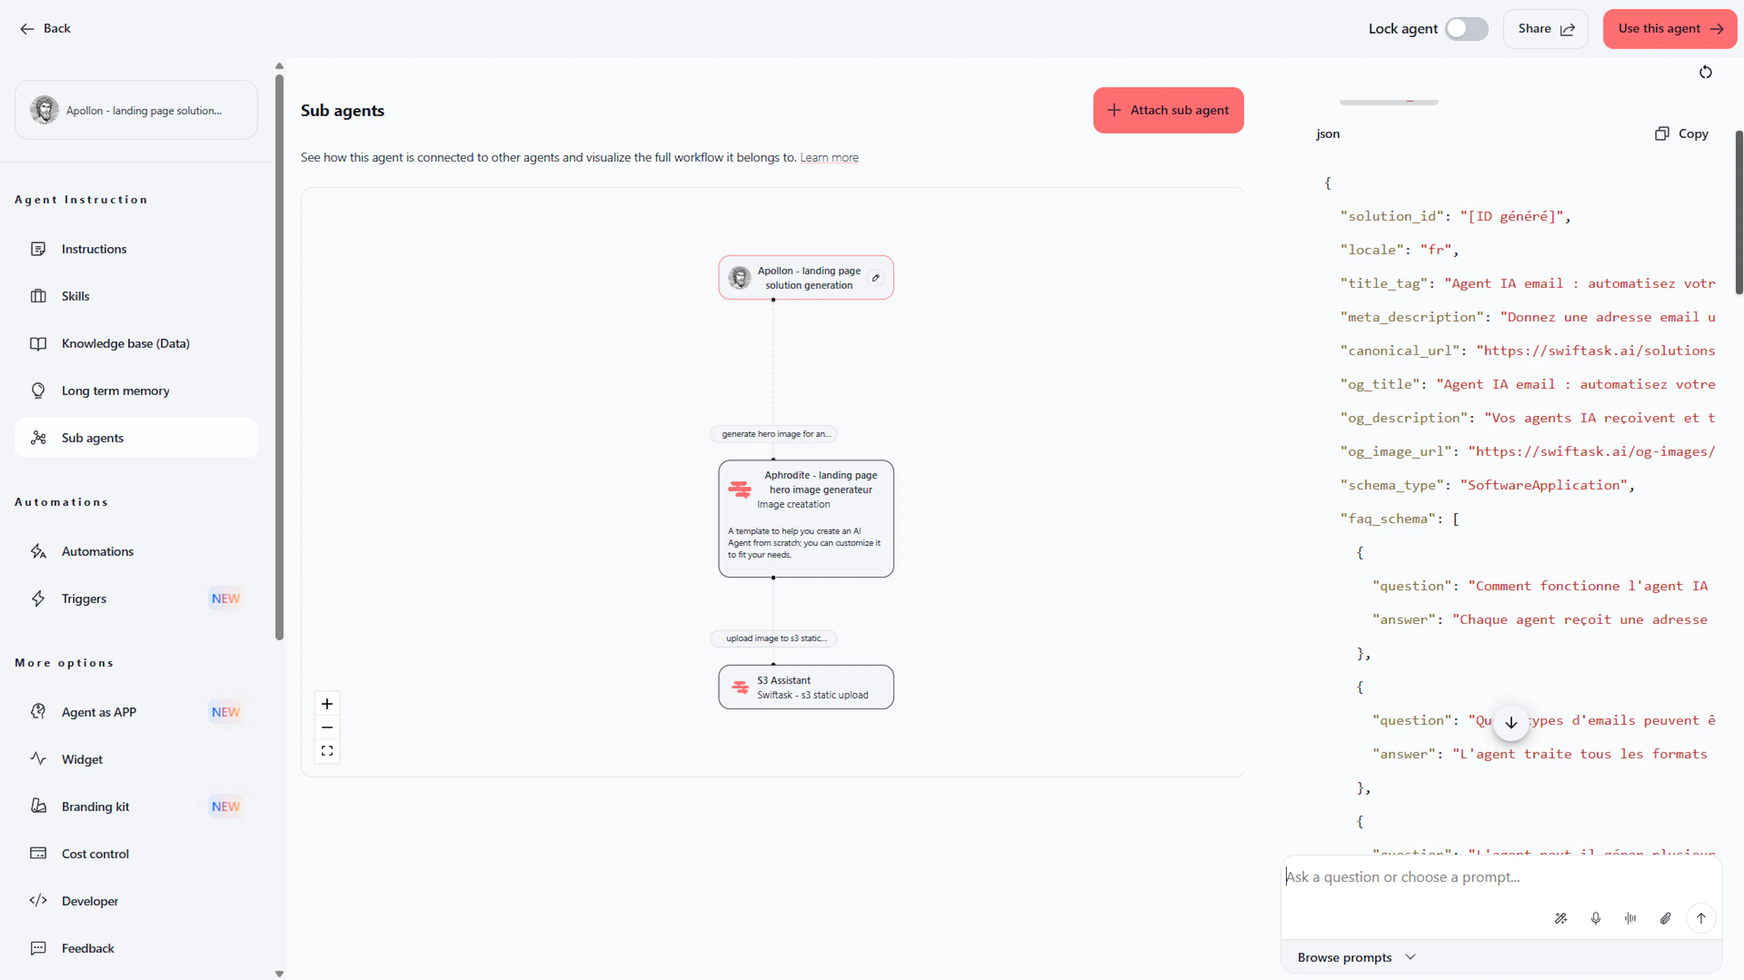Image resolution: width=1744 pixels, height=980 pixels.
Task: Copy the json code block
Action: [1681, 134]
